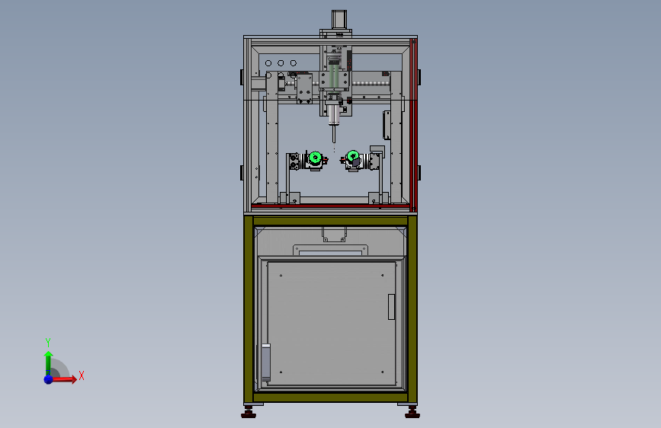Select the red vertical frame bar on the right
This screenshot has height=428, width=661.
[x=413, y=125]
